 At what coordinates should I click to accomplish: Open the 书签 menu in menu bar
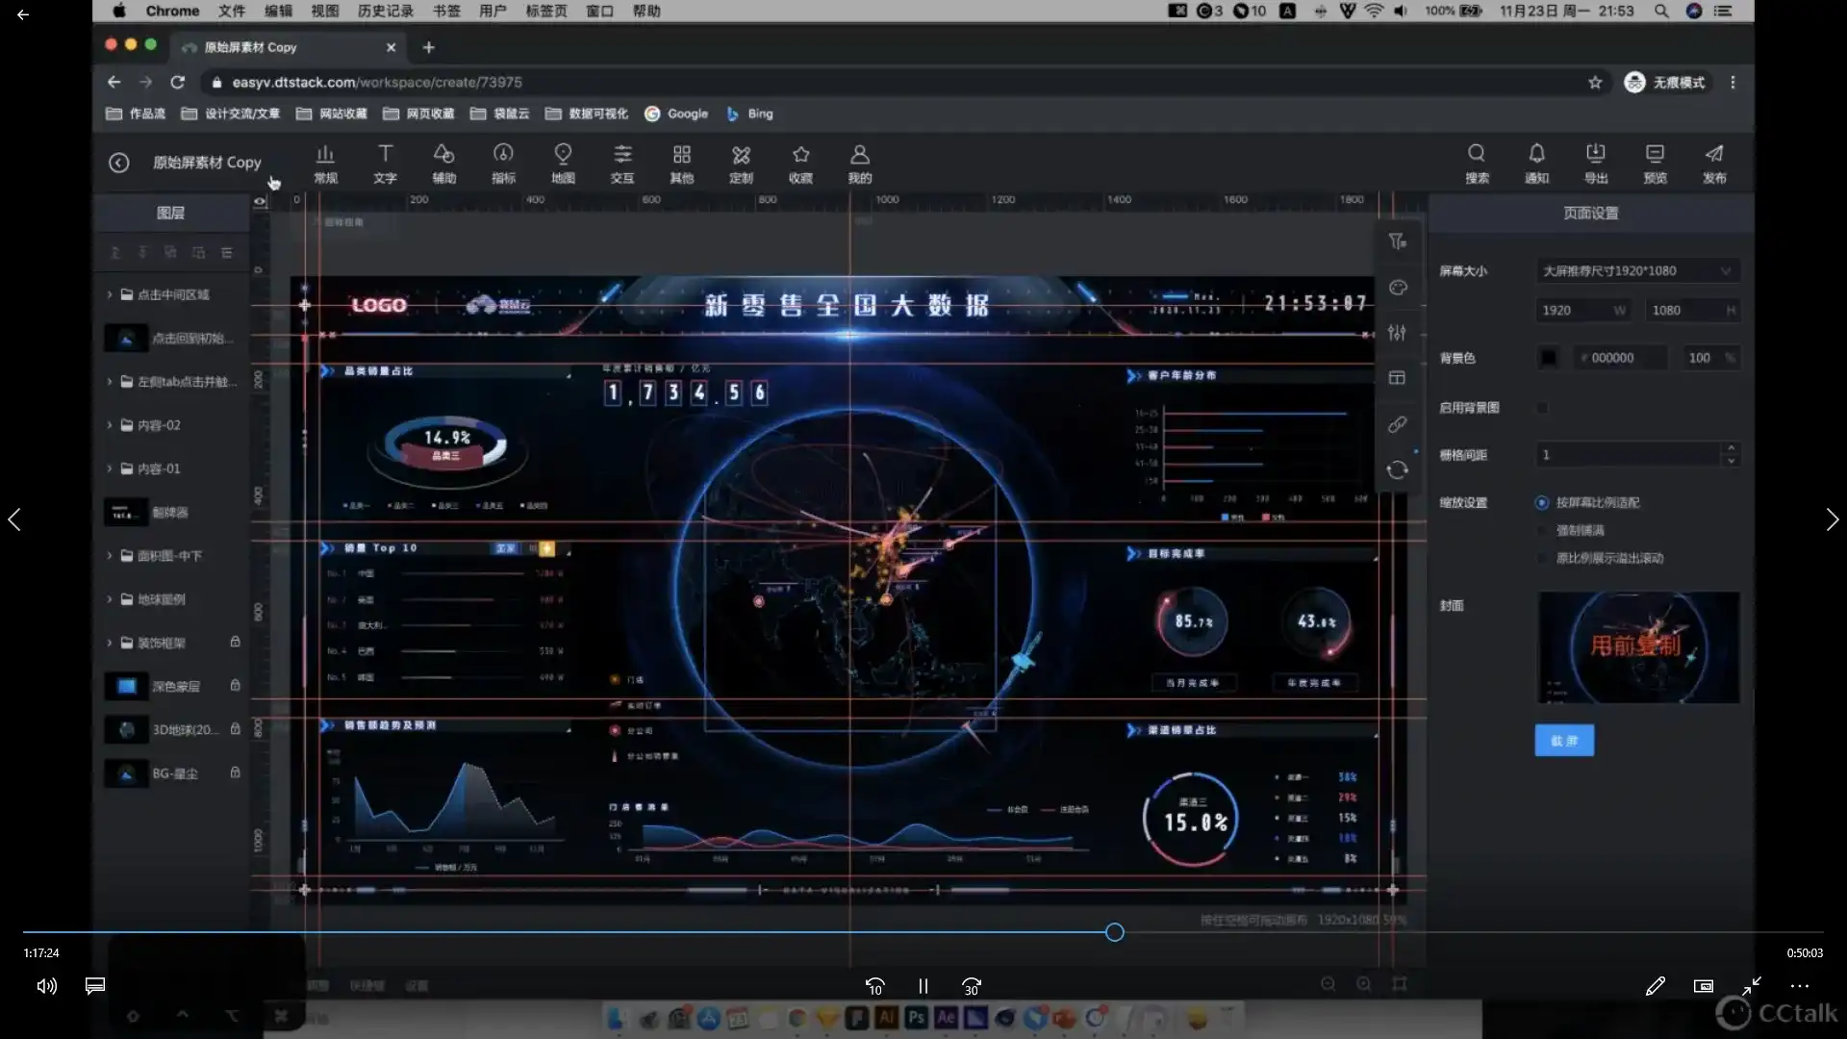click(445, 11)
